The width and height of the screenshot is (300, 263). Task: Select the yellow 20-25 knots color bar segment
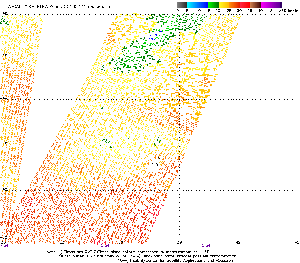pyautogui.click(x=224, y=5)
